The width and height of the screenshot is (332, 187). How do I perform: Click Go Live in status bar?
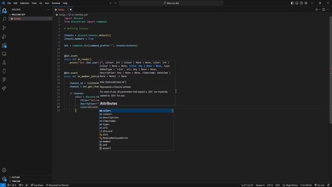[320, 185]
